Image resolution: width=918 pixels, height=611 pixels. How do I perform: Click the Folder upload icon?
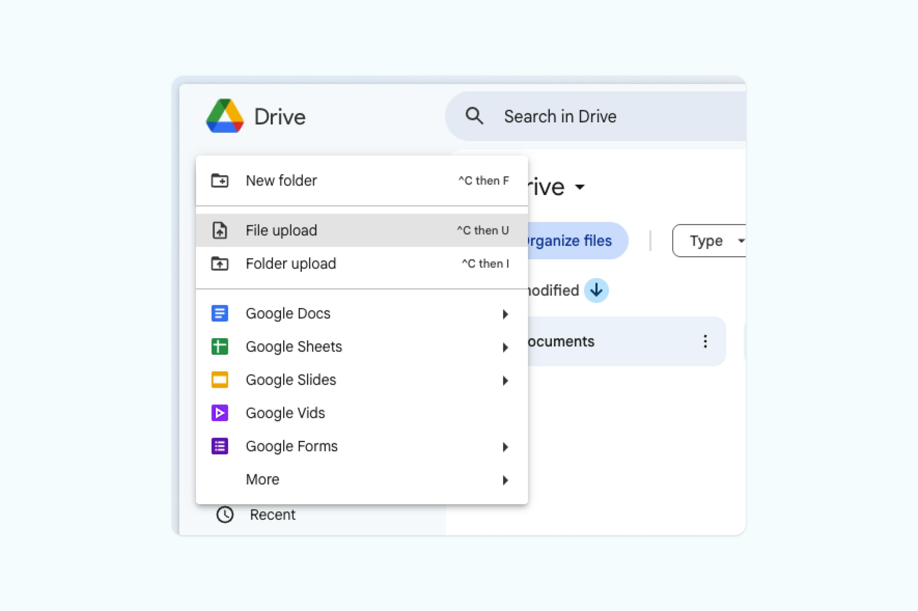pyautogui.click(x=220, y=264)
